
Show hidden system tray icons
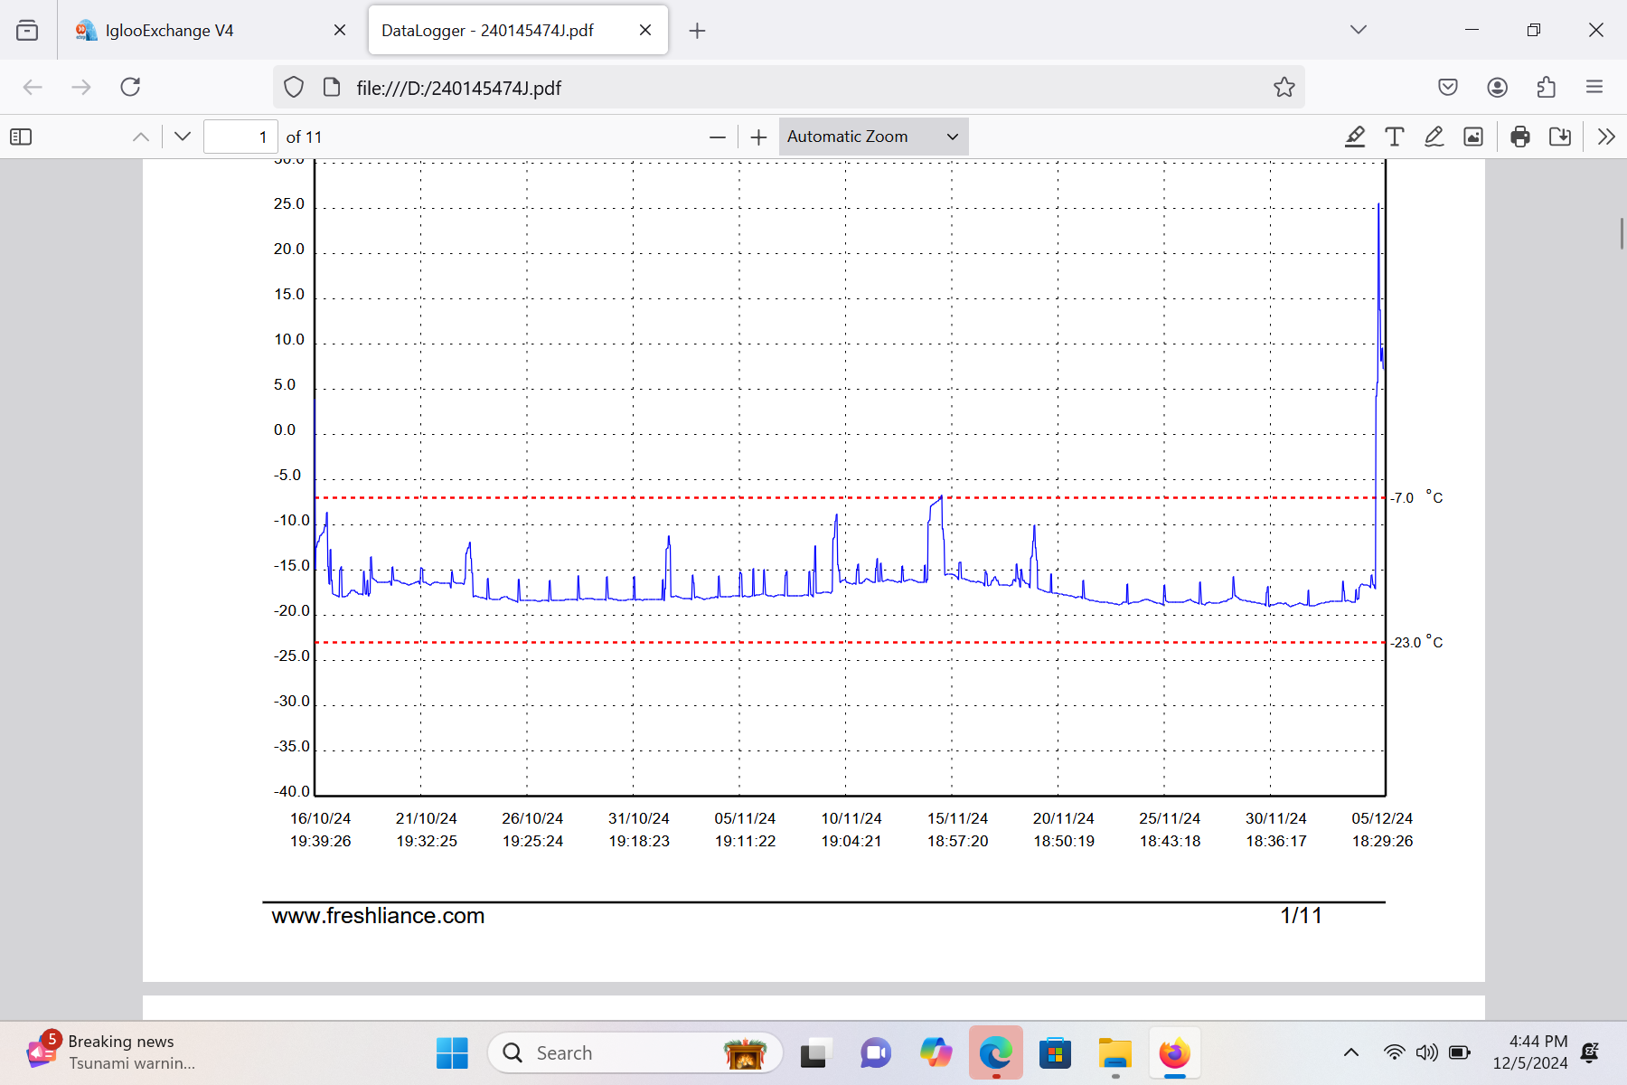tap(1350, 1052)
